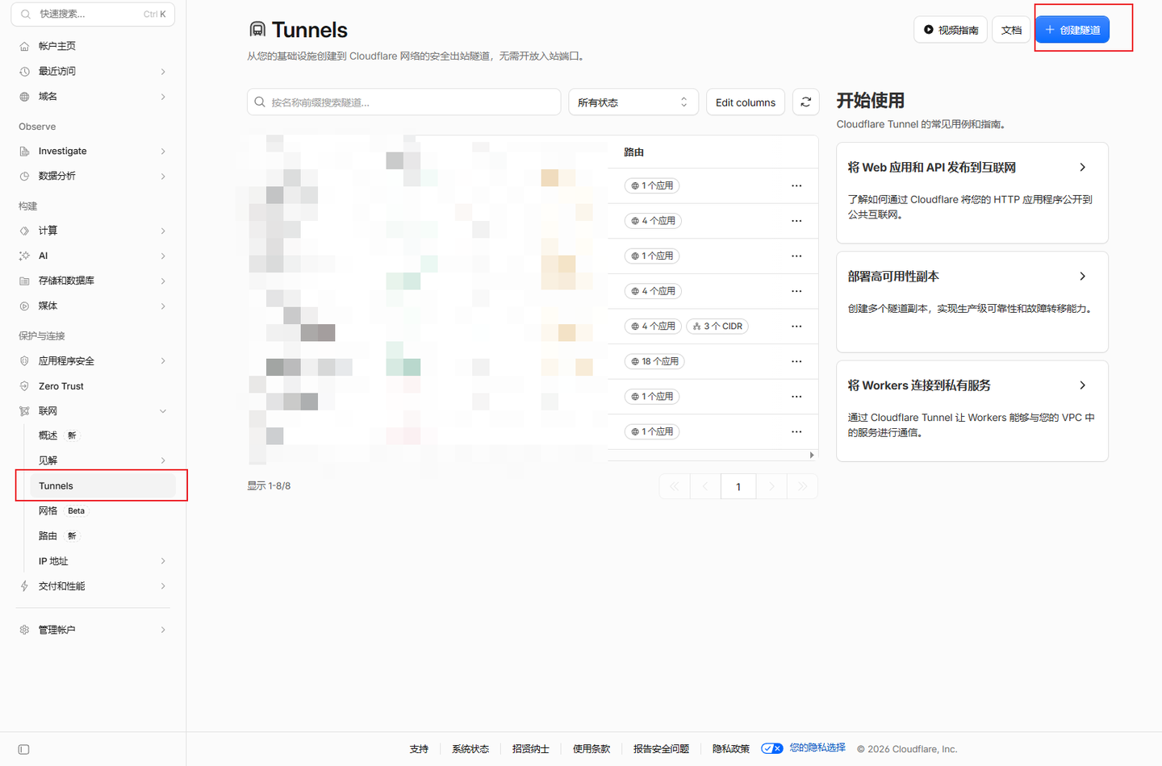Click the magnifier icon in tunnel search
Screen dimensions: 1162x766
point(260,102)
